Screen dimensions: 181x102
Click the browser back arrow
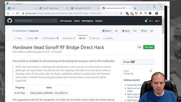pyautogui.click(x=8, y=13)
